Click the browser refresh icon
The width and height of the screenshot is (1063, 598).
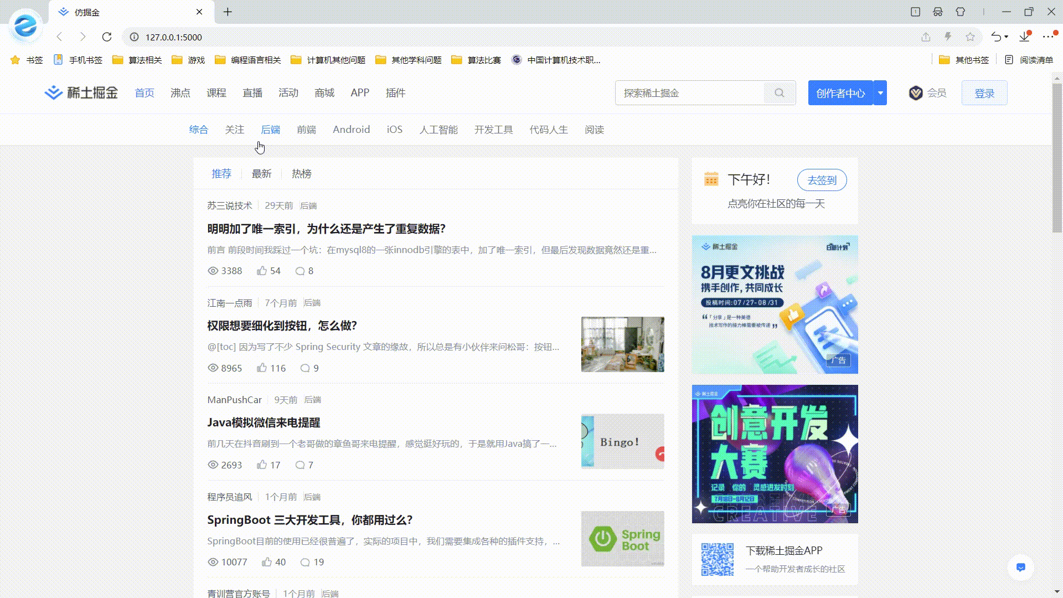(x=107, y=37)
